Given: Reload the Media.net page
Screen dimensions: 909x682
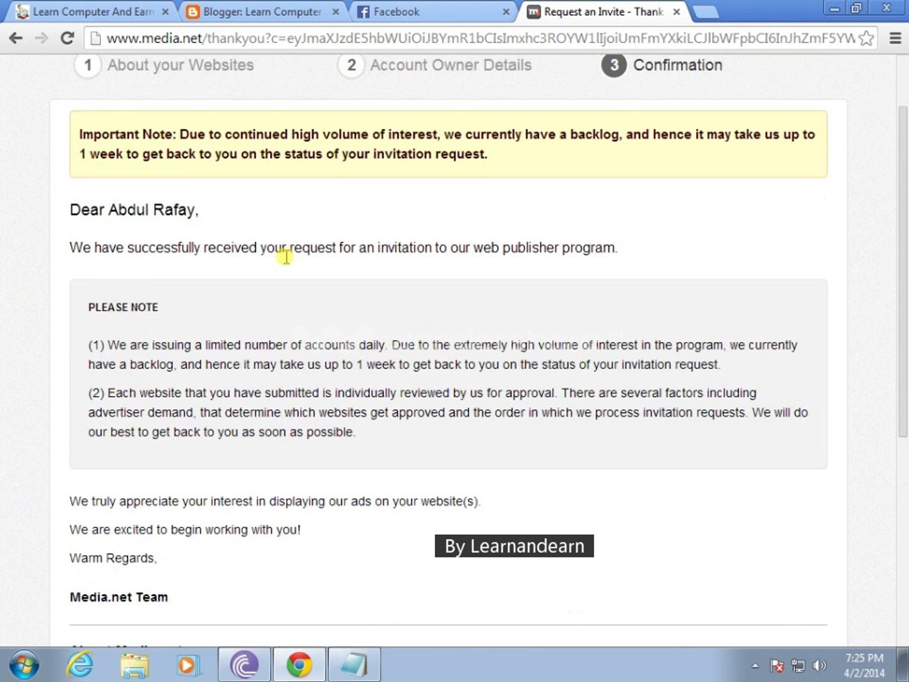Looking at the screenshot, I should point(67,38).
